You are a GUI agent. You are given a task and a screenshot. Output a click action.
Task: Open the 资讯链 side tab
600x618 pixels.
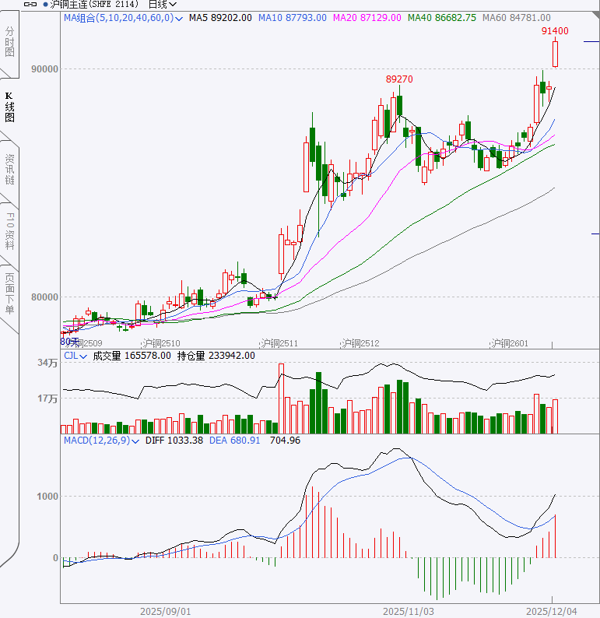(x=9, y=169)
